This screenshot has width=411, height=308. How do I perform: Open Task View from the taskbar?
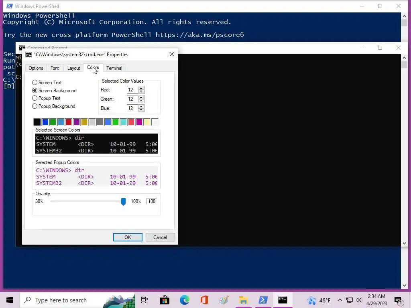tap(144, 300)
